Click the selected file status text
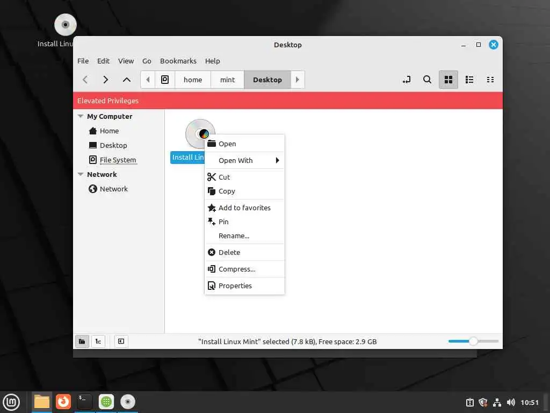Image resolution: width=550 pixels, height=413 pixels. click(x=287, y=341)
